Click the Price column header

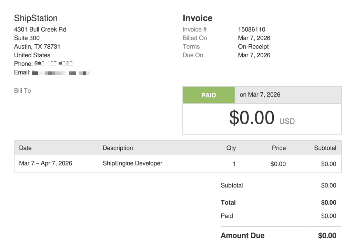point(279,148)
